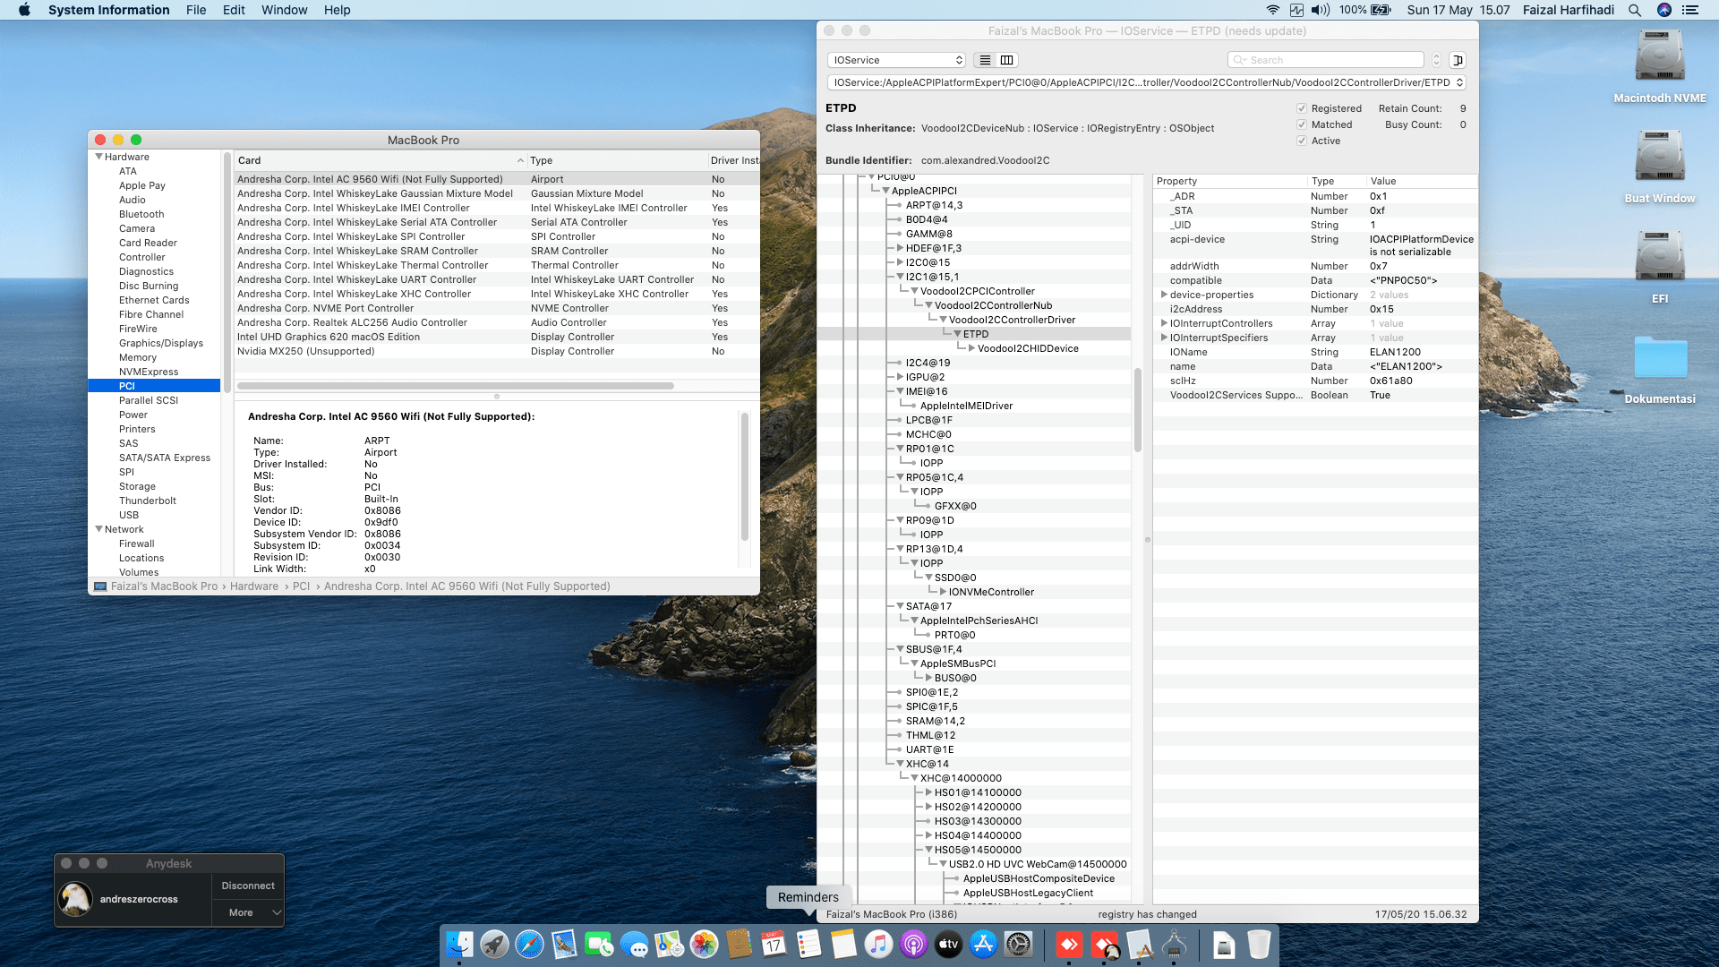Open Messages from the Dock

(634, 944)
